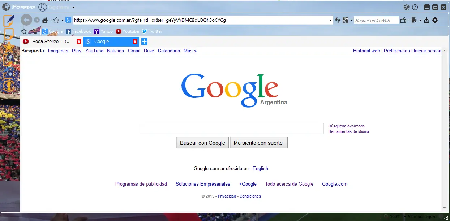Click Imágenes in Google top menu
The width and height of the screenshot is (450, 221).
58,51
